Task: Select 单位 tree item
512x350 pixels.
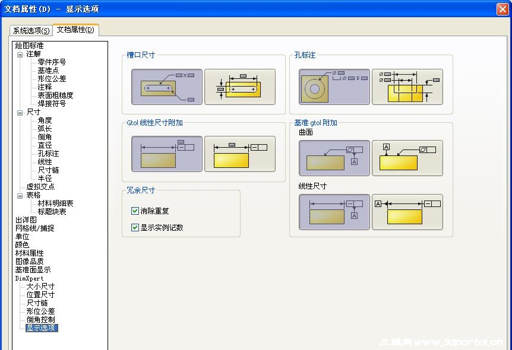Action: [22, 237]
